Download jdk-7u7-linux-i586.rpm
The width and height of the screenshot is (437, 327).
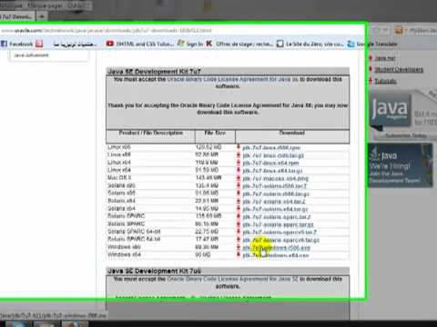click(x=271, y=148)
